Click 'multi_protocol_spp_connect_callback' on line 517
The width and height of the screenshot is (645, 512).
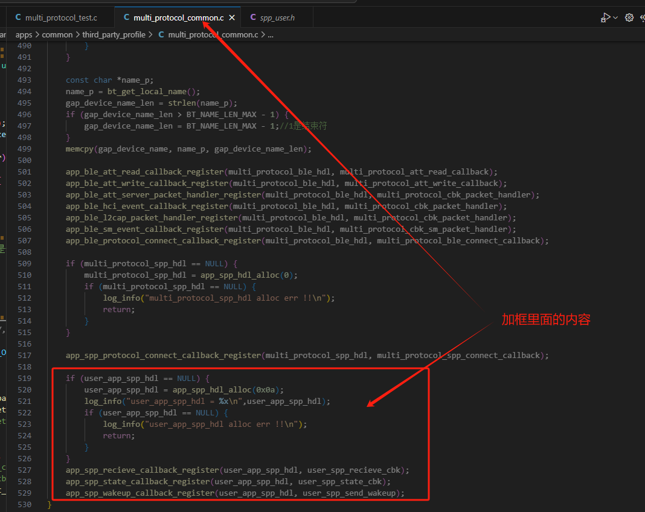pos(458,356)
